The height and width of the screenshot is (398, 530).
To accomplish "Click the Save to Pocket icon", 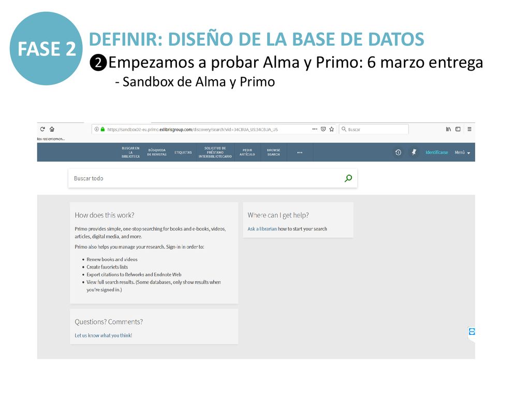I will click(323, 129).
